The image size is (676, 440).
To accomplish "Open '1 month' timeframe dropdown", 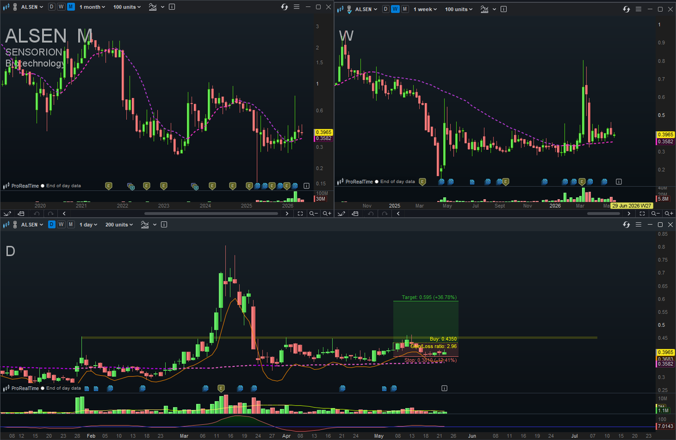I will click(x=92, y=7).
